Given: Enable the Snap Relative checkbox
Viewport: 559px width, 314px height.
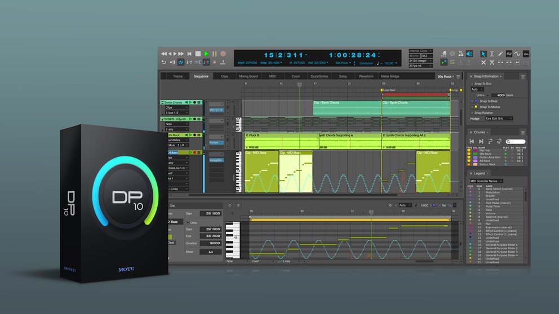Looking at the screenshot, I should click(472, 113).
